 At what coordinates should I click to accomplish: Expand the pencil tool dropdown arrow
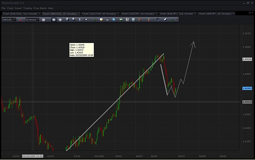144,20
